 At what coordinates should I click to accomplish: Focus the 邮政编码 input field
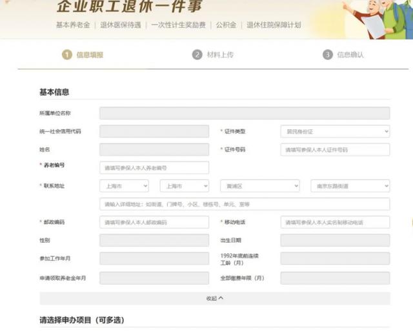click(154, 222)
